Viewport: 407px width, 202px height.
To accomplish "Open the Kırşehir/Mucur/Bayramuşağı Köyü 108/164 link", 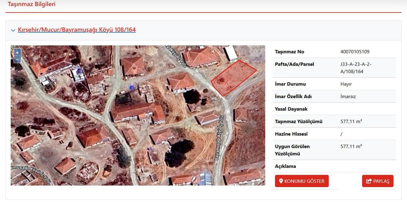I will [77, 30].
